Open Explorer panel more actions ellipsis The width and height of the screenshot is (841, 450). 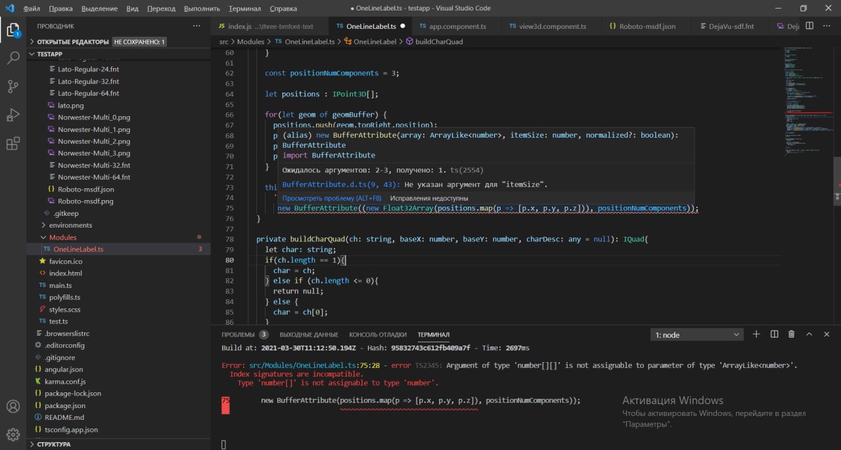point(196,26)
